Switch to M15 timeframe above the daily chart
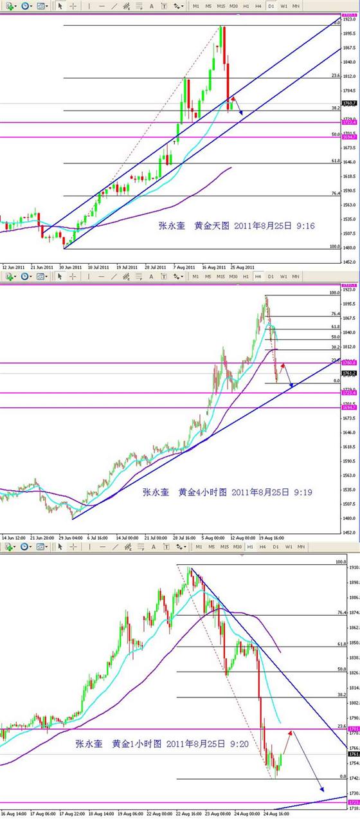This screenshot has width=360, height=819. pyautogui.click(x=221, y=6)
